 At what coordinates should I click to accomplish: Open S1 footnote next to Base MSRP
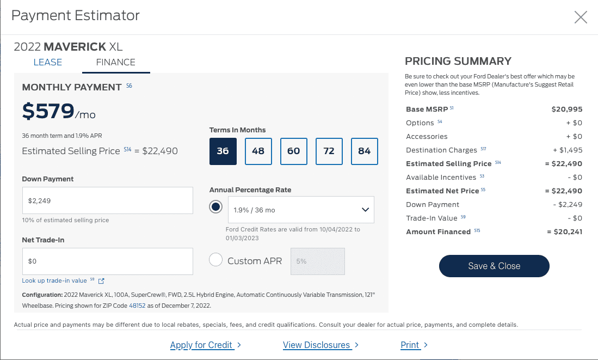tap(452, 108)
